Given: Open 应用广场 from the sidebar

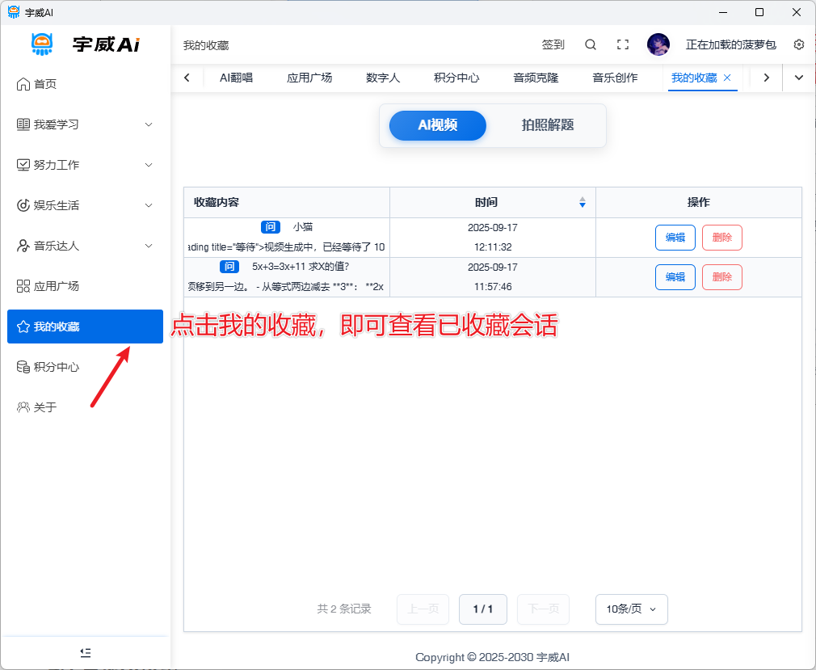Looking at the screenshot, I should 56,286.
